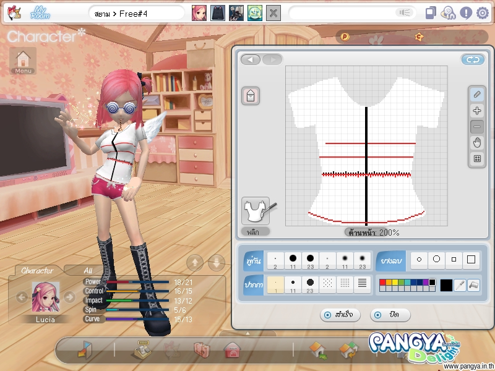This screenshot has width=495, height=371.
Task: Toggle the grid view icon
Action: tap(476, 158)
